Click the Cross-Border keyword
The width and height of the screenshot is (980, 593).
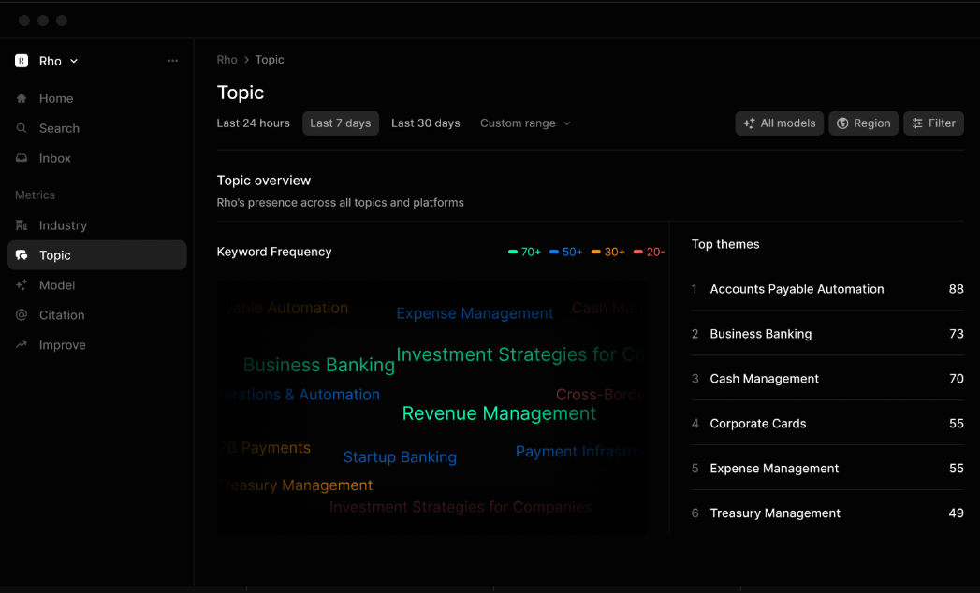(x=599, y=395)
